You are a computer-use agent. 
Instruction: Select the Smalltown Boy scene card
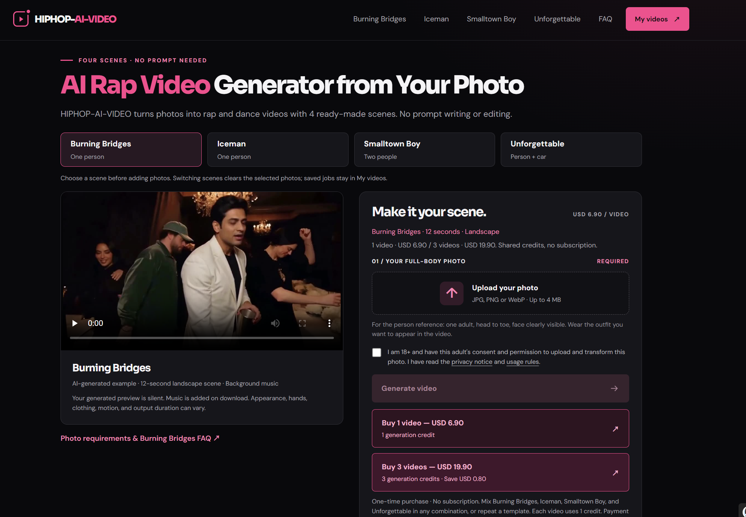tap(424, 149)
